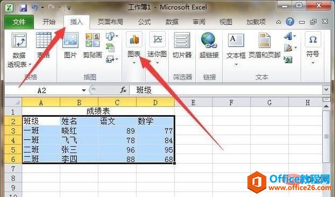Click the Select All corner button

pos(13,102)
